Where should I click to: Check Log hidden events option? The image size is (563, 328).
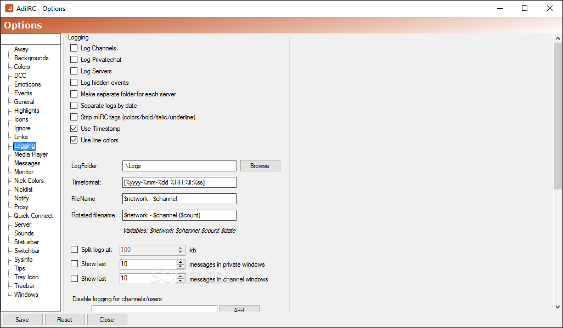tap(74, 83)
